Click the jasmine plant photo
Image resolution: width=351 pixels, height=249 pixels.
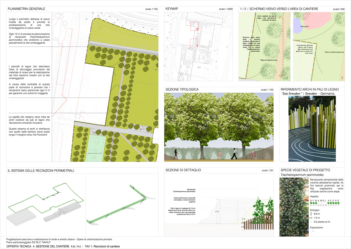click(294, 207)
